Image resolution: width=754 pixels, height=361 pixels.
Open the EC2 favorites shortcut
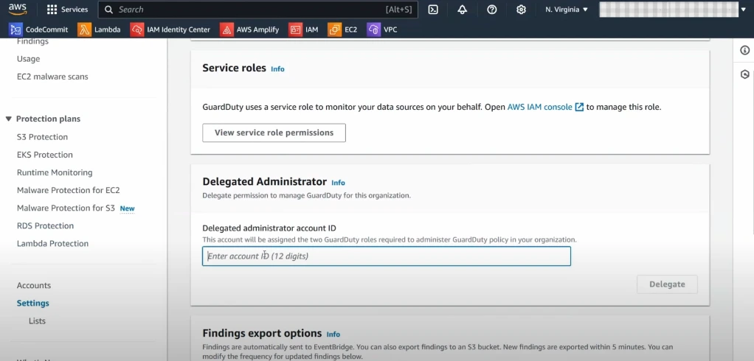343,29
